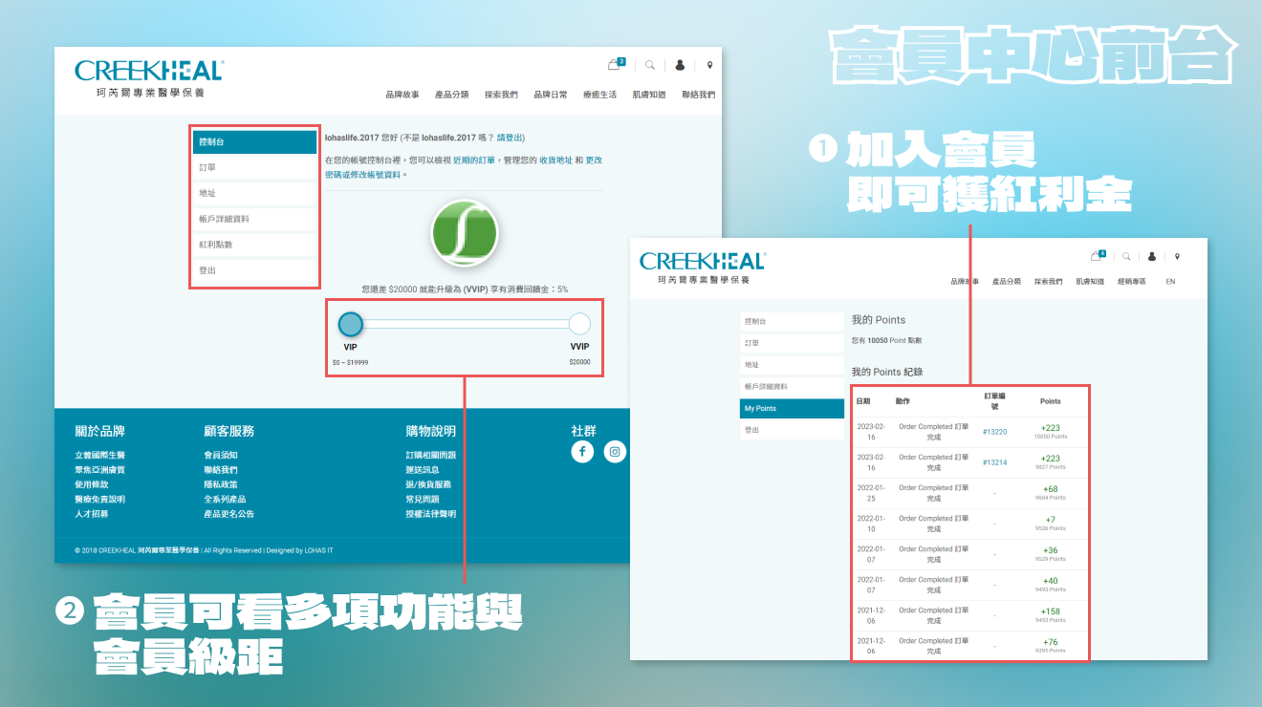
Task: Click the +76 points entry
Action: [x=1051, y=642]
